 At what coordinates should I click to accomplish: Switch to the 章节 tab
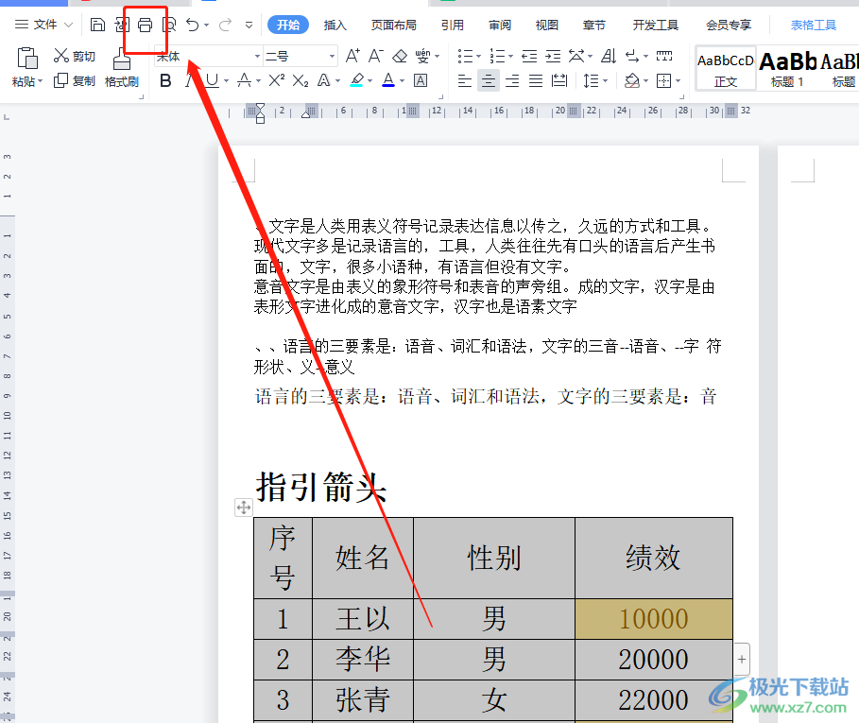click(x=593, y=26)
